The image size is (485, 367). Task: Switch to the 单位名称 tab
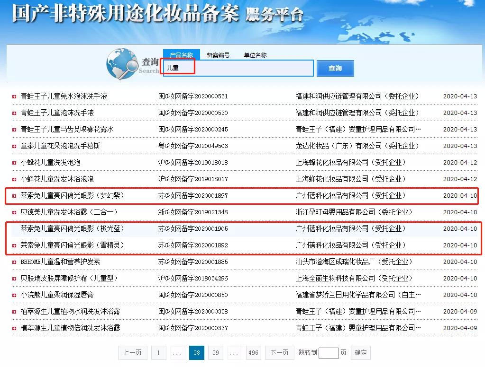pos(255,55)
